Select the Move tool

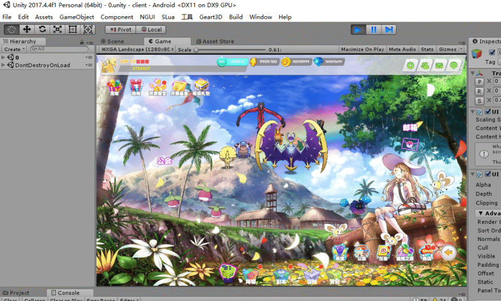pos(27,29)
